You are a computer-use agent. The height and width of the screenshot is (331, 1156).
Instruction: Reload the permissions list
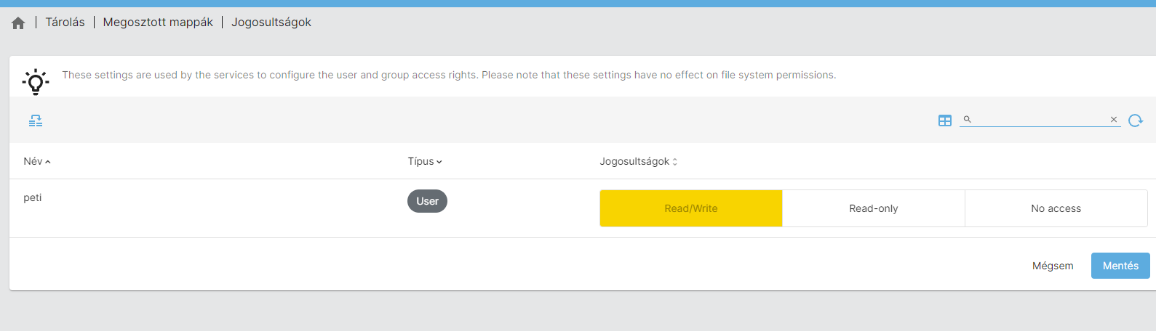coord(1136,120)
